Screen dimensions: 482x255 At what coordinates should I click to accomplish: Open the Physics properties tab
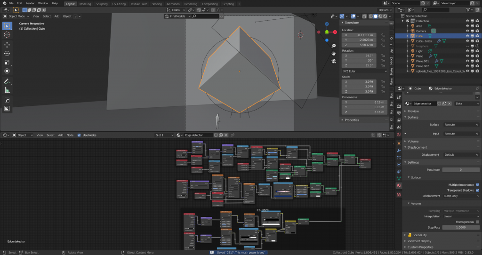coord(399,164)
